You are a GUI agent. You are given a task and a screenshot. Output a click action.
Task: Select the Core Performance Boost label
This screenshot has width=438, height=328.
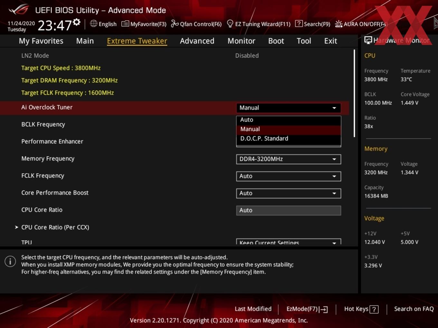click(x=55, y=193)
